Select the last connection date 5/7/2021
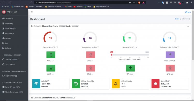Image resolution: width=194 pixels, height=101 pixels. 85,84
